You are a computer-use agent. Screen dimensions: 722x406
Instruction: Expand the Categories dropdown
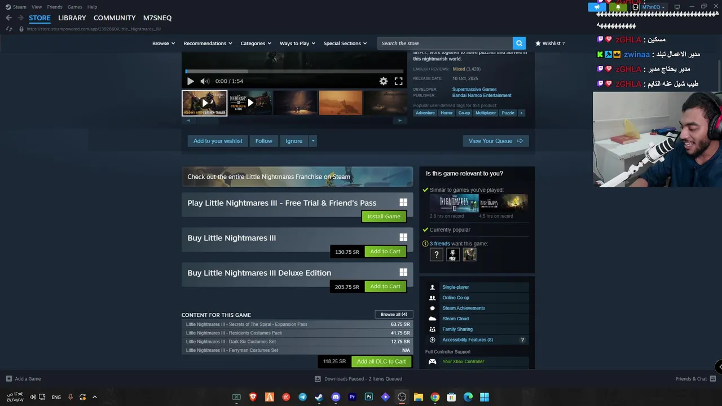(x=256, y=43)
